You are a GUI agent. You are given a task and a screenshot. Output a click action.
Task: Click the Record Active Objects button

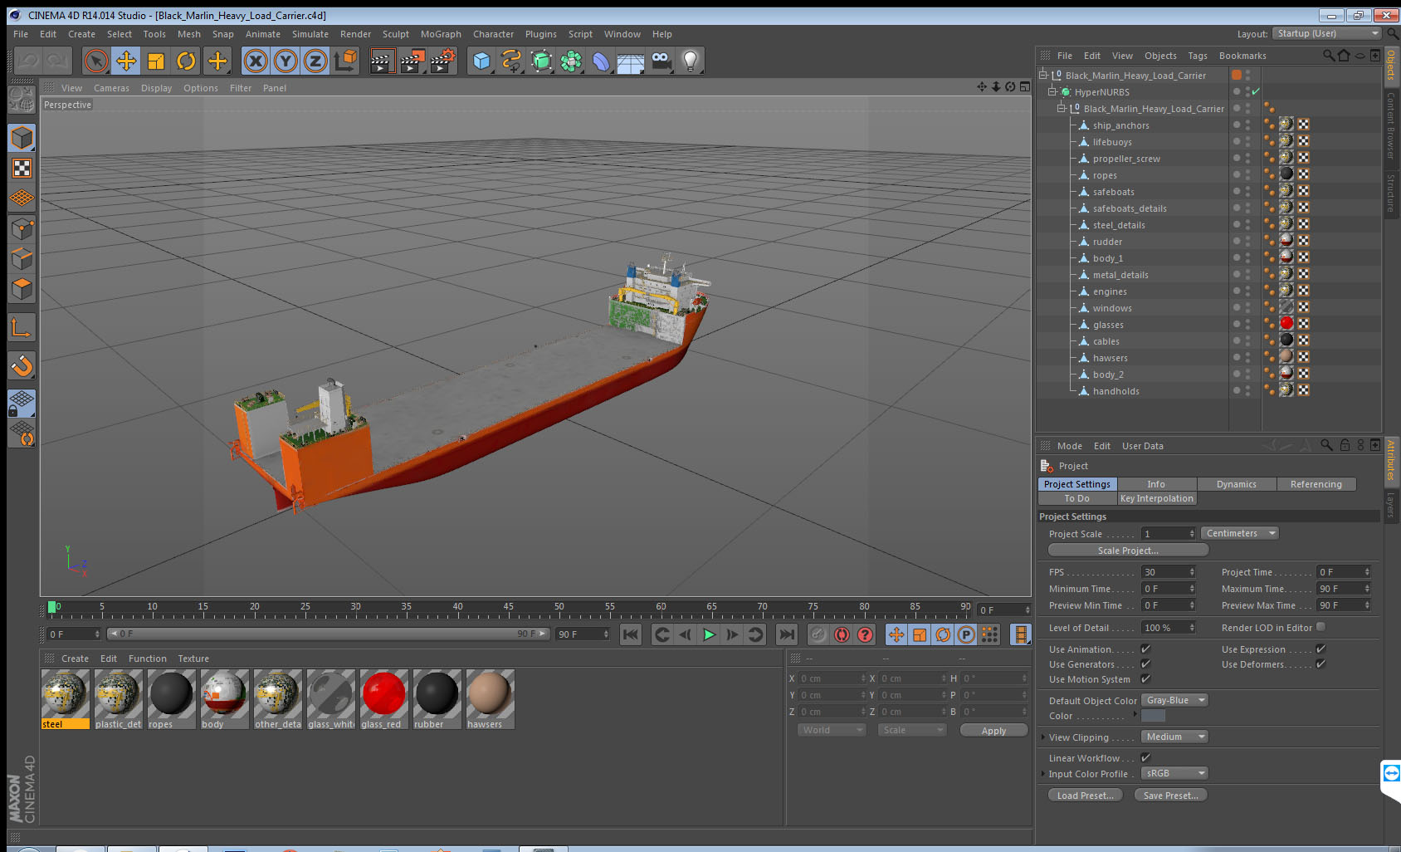tap(818, 634)
